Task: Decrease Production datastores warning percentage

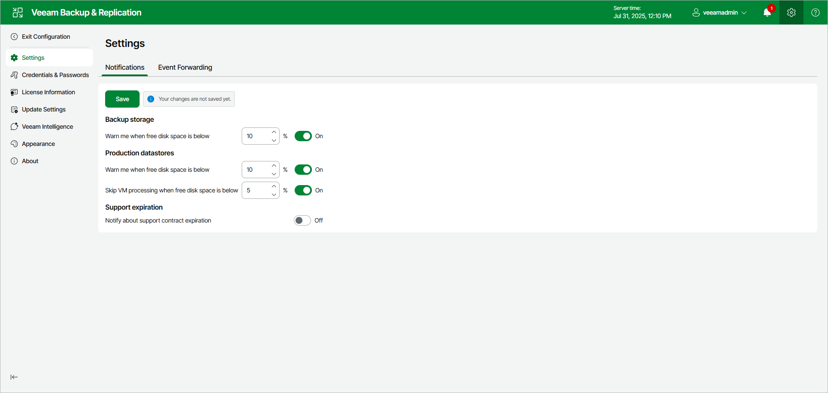Action: (x=274, y=174)
